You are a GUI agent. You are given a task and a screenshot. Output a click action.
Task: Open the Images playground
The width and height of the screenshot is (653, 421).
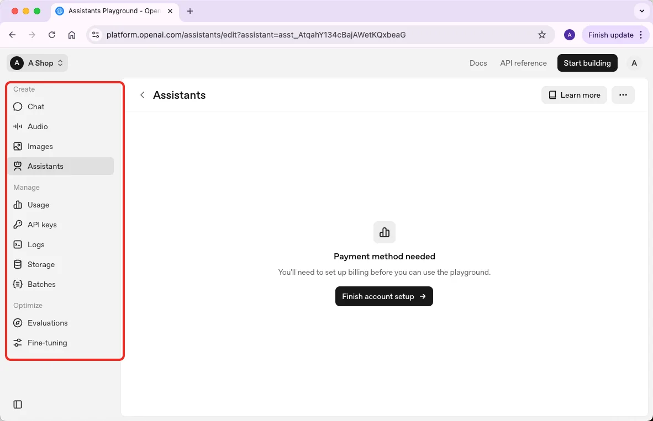[x=40, y=146]
